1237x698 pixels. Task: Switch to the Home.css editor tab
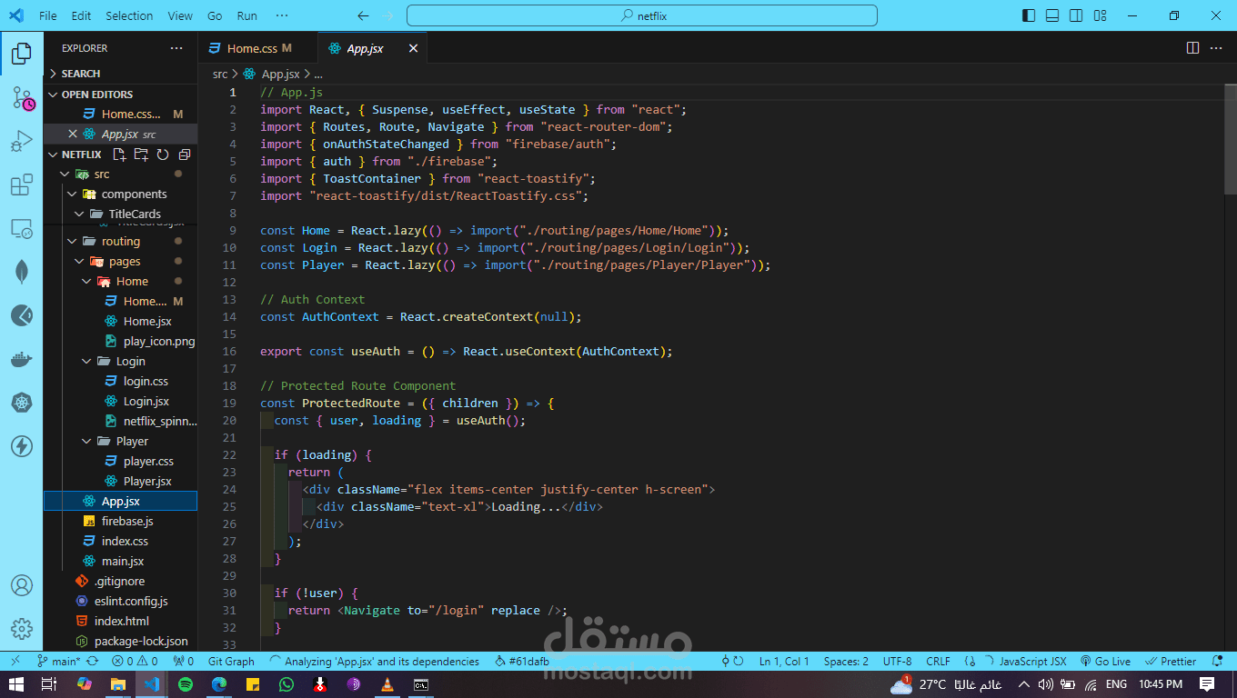[258, 48]
